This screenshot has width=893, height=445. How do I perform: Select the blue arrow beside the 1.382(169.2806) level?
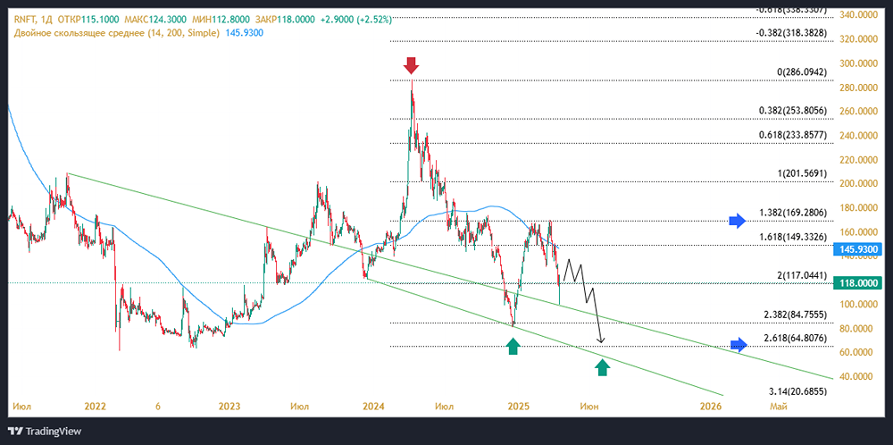[738, 221]
